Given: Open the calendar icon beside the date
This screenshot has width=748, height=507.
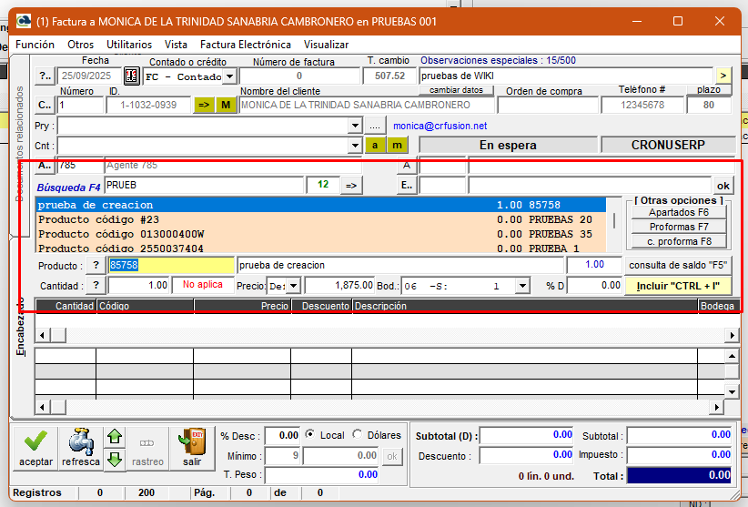Looking at the screenshot, I should (131, 76).
